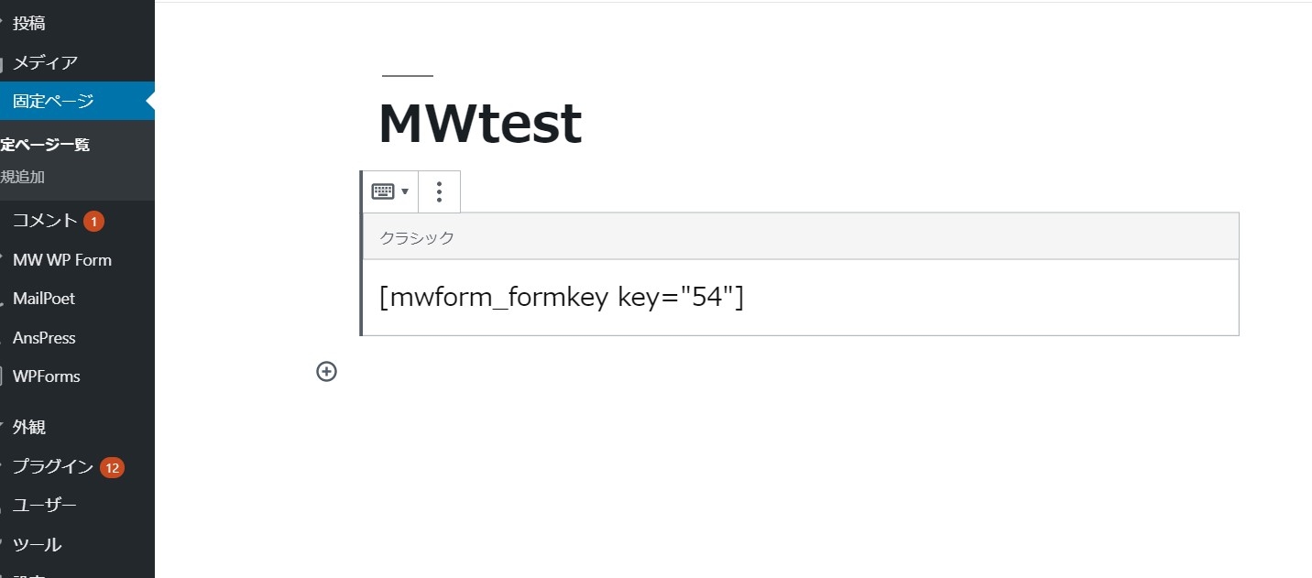This screenshot has width=1312, height=578.
Task: Open WPForms menu item
Action: 46,376
